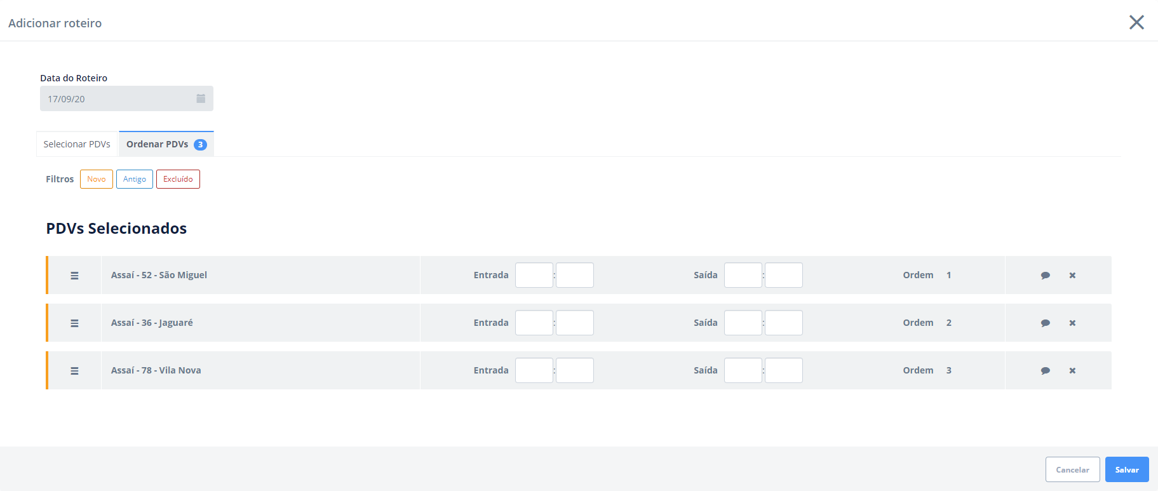
Task: Switch to the Selecionar PDVs tab
Action: coord(77,144)
